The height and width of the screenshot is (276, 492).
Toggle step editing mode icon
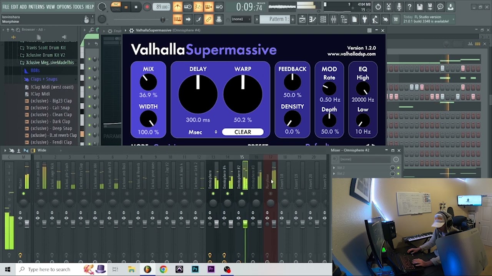click(198, 19)
